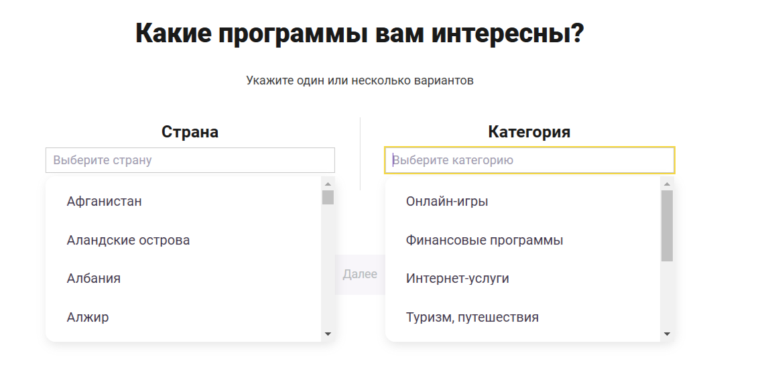Select Афганистан from the country list

(105, 201)
